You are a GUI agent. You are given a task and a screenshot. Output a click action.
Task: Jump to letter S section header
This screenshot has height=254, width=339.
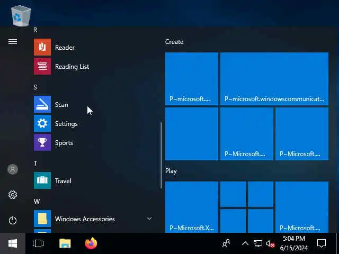click(35, 87)
